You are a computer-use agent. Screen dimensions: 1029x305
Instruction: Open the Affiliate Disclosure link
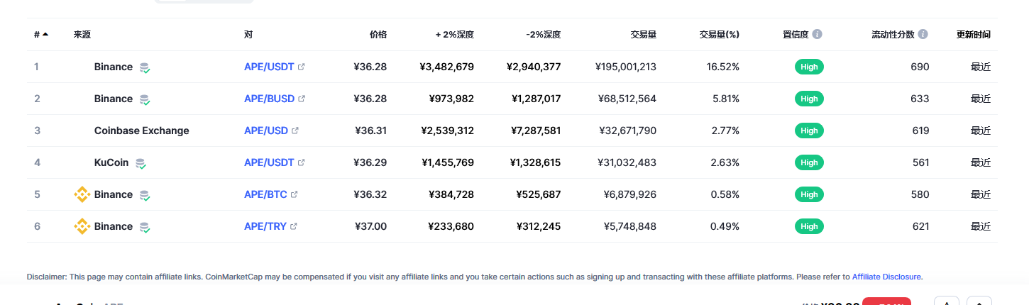[886, 277]
